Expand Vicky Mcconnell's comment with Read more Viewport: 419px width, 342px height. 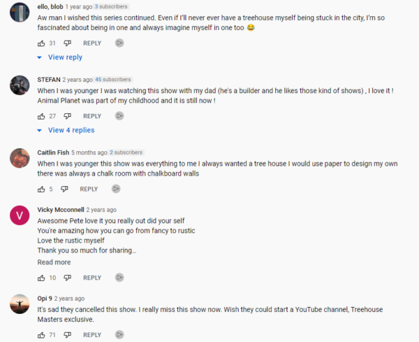pos(54,262)
